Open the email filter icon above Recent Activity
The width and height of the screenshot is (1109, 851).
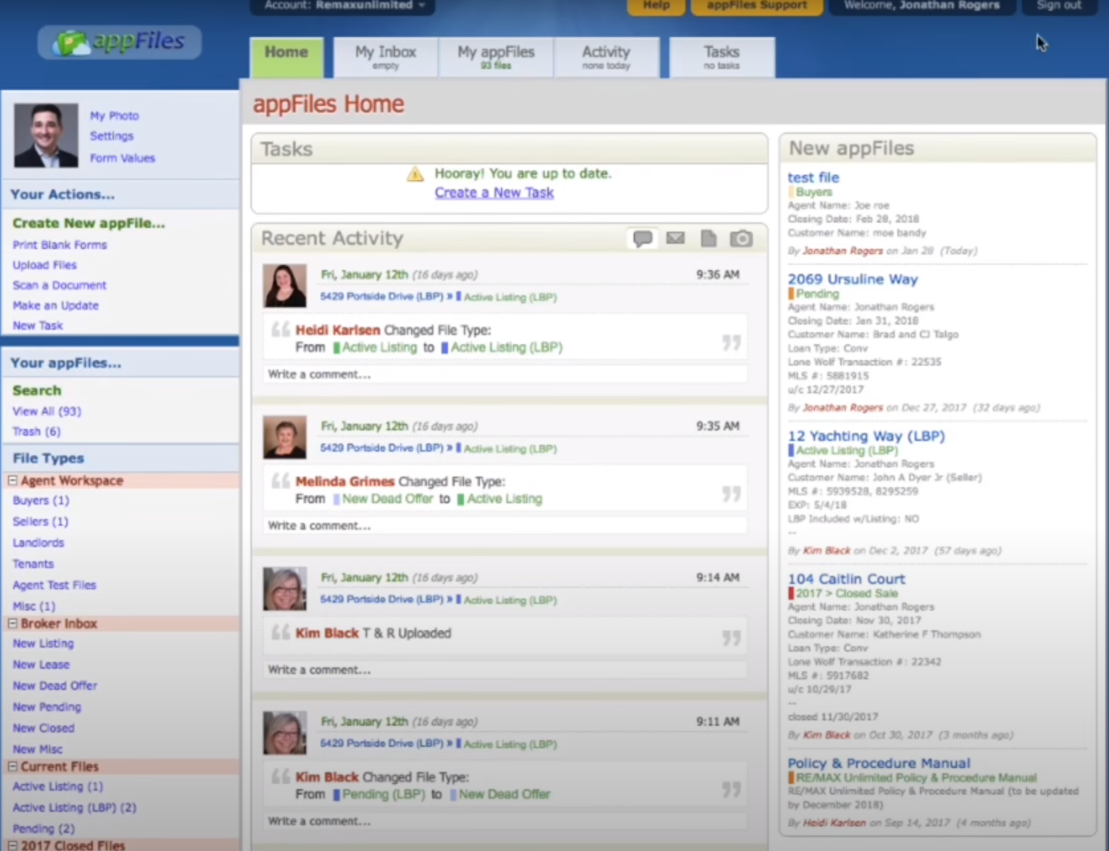pos(675,238)
